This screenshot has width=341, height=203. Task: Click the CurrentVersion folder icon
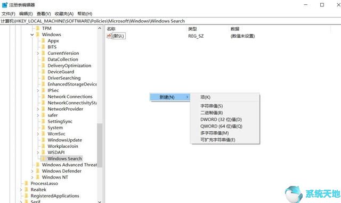click(43, 53)
